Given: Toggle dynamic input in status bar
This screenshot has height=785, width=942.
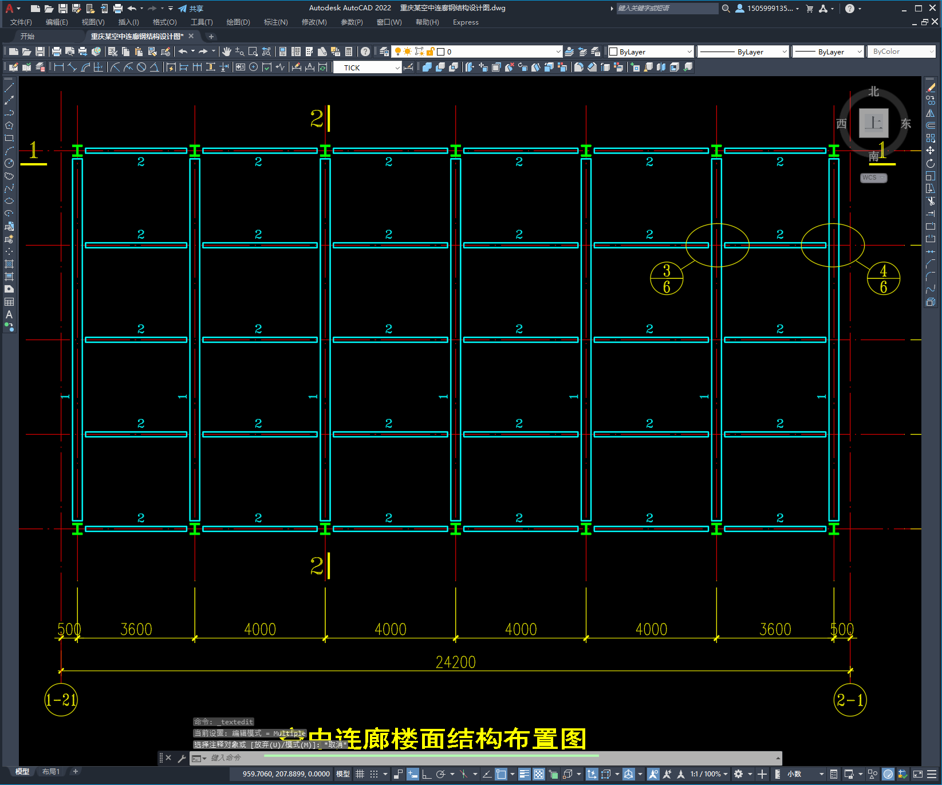Looking at the screenshot, I should pyautogui.click(x=413, y=774).
